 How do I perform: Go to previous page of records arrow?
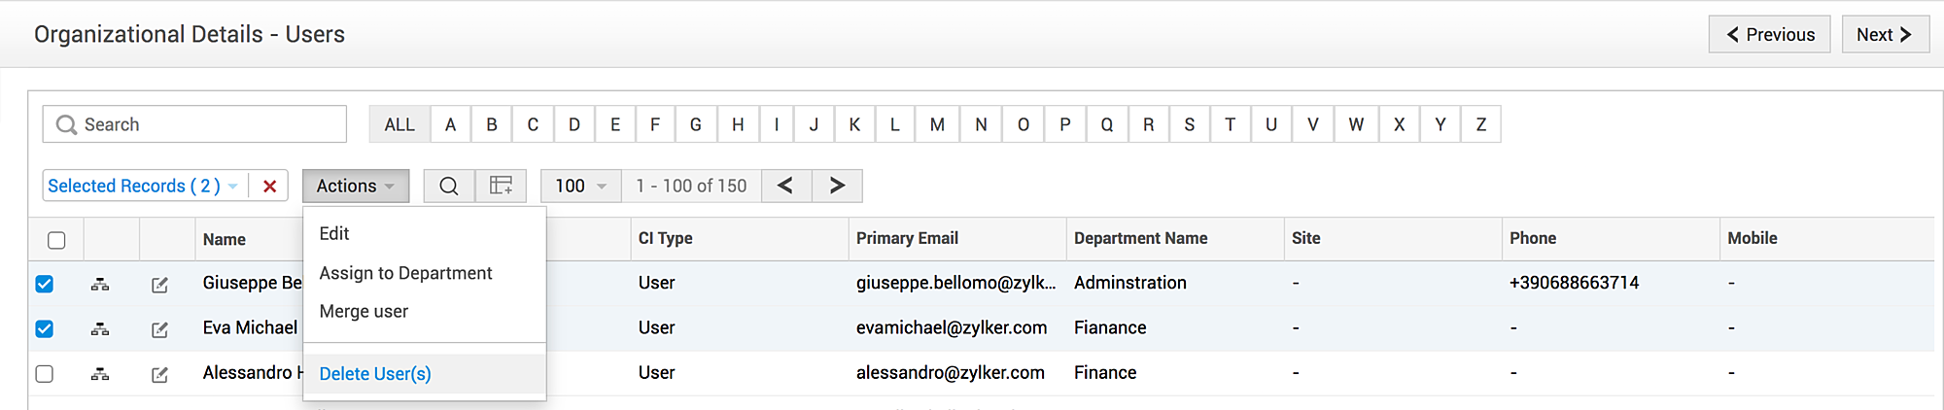(x=786, y=186)
